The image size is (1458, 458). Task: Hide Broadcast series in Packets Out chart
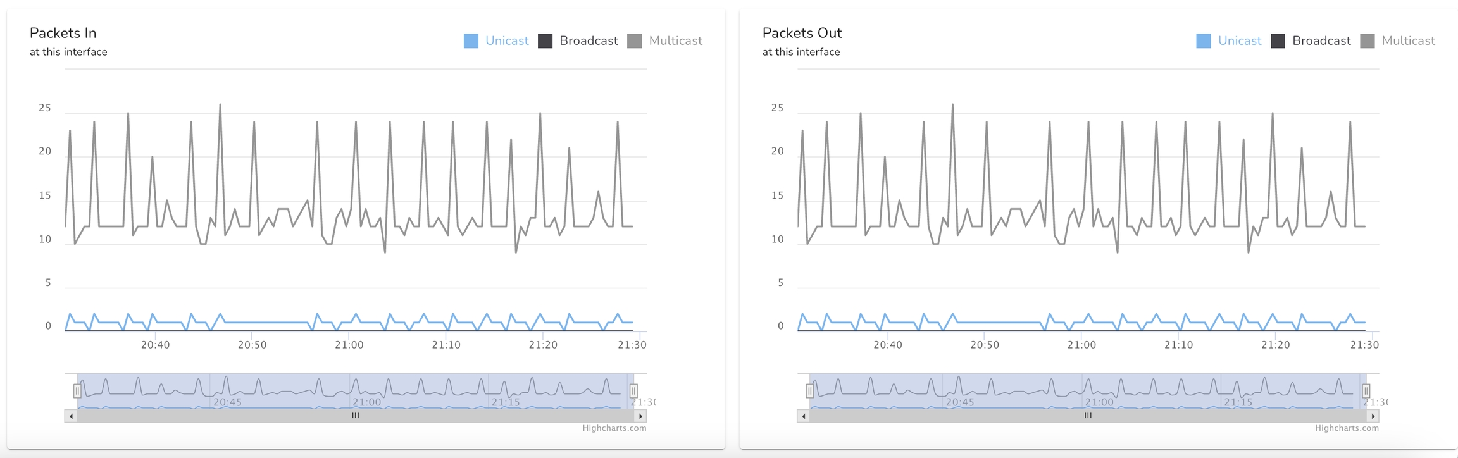[1321, 41]
